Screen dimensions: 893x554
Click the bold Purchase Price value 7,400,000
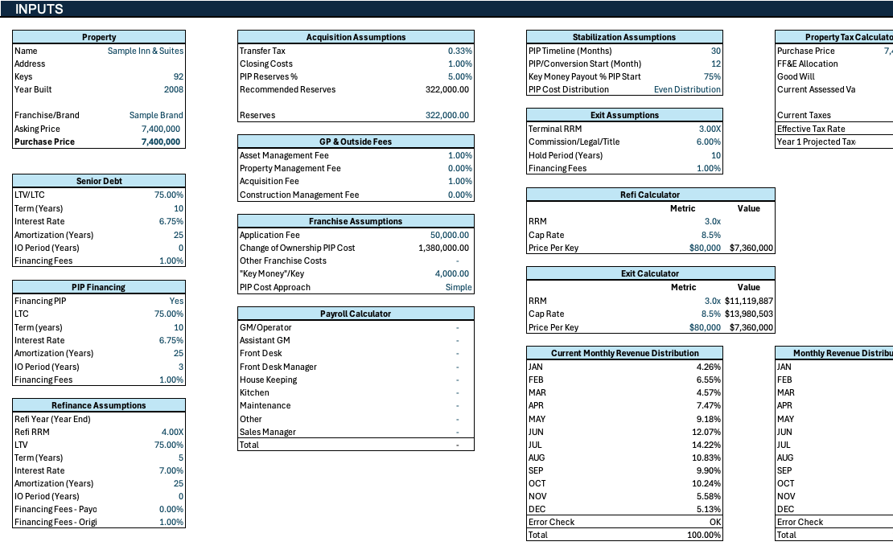click(x=161, y=142)
